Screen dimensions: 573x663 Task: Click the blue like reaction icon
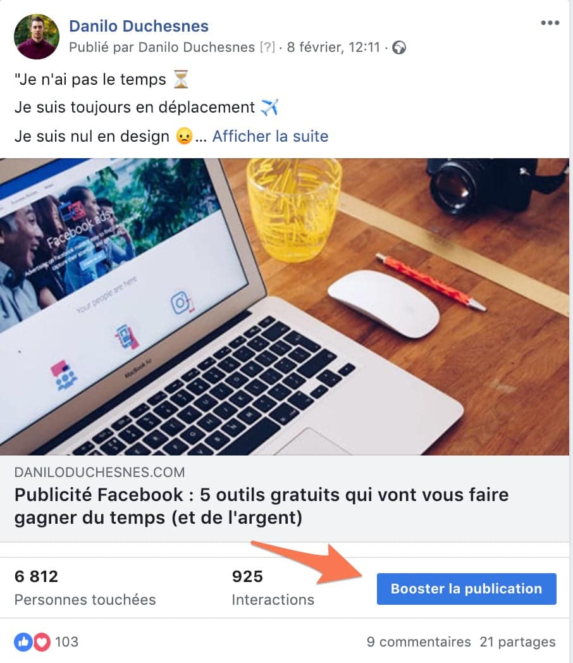[x=23, y=642]
